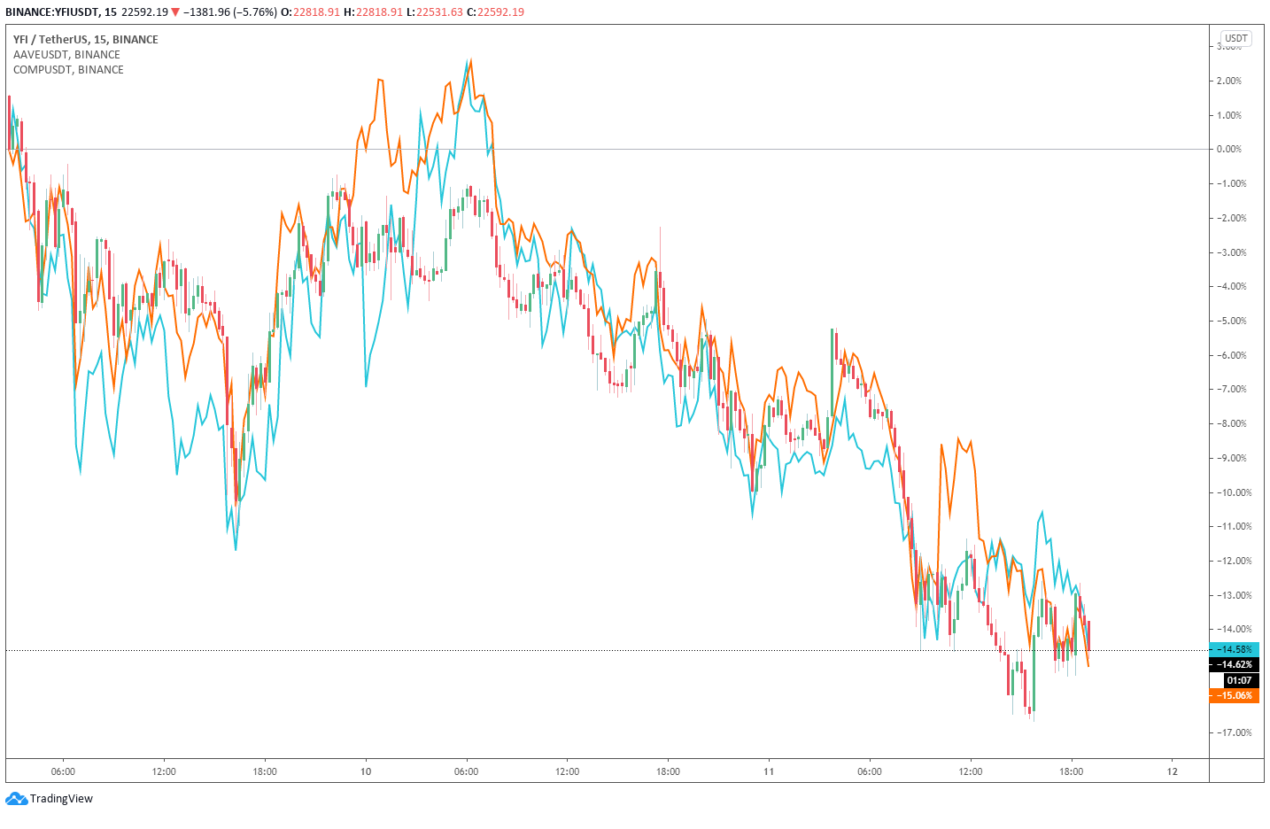Click the open value O:22818.91
This screenshot has height=829, width=1270.
[310, 12]
